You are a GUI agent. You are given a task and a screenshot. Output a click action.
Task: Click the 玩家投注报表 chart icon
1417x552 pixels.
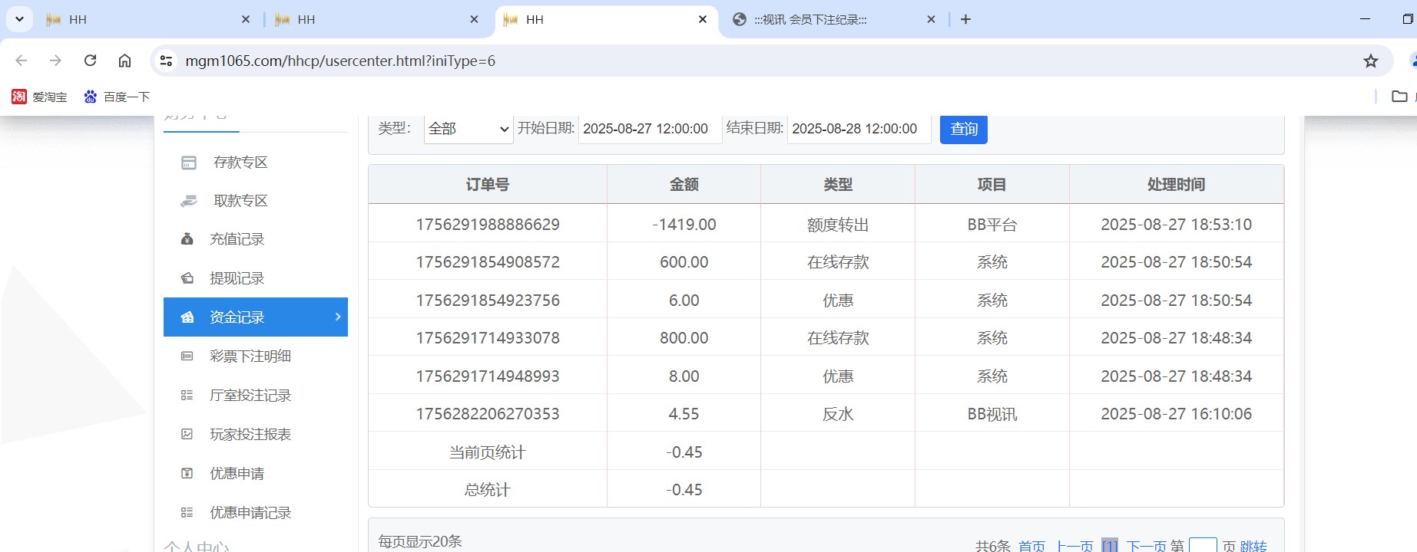point(187,435)
